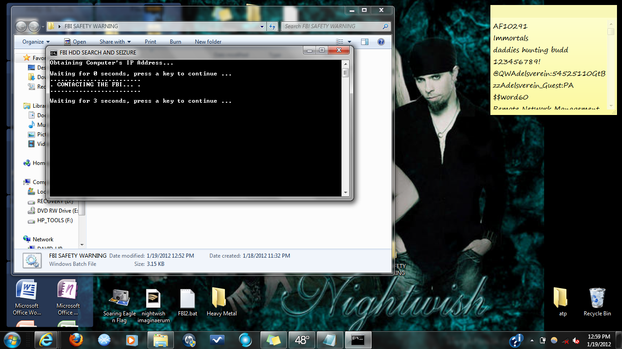Click the power plug tray icon
The width and height of the screenshot is (622, 349).
coord(543,340)
